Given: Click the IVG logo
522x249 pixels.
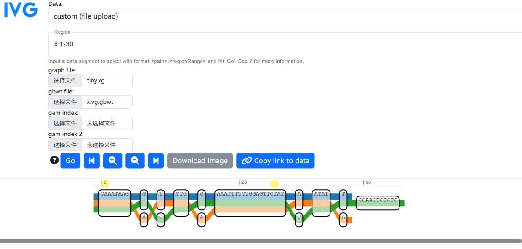Looking at the screenshot, I should click(21, 11).
